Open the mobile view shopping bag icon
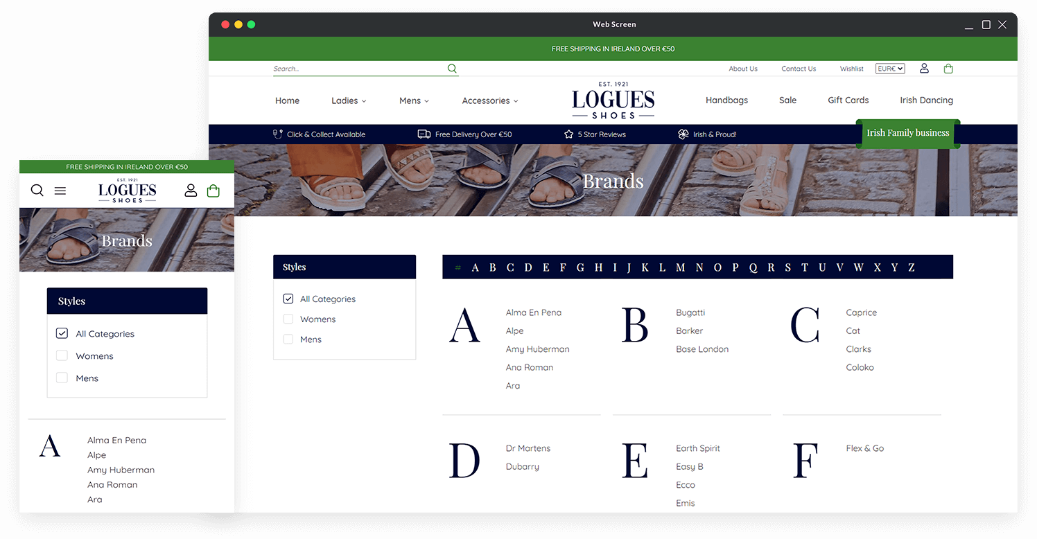The height and width of the screenshot is (539, 1037). [x=214, y=191]
